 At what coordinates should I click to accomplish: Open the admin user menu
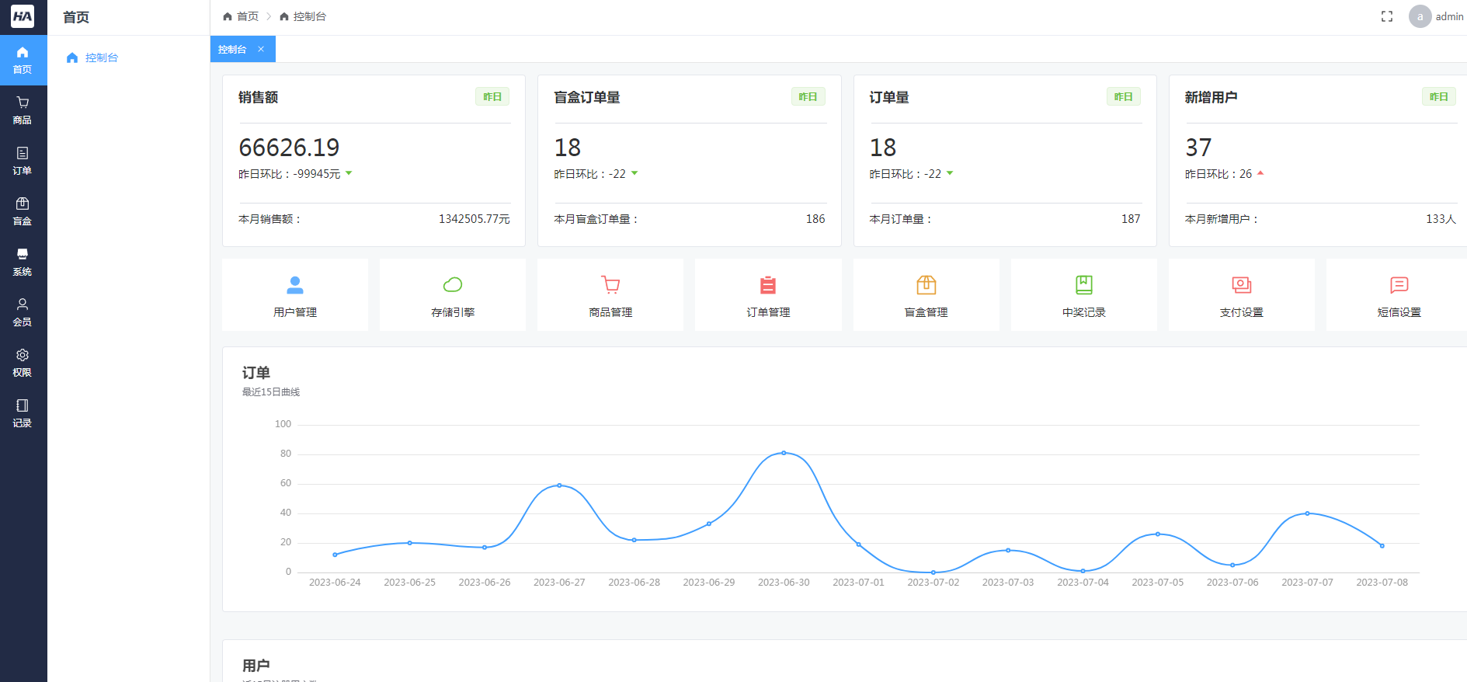pyautogui.click(x=1436, y=16)
